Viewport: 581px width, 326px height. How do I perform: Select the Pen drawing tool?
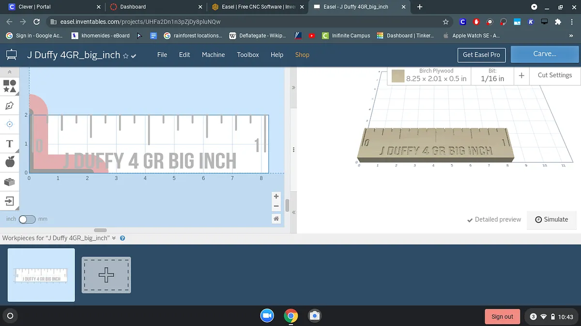10,105
